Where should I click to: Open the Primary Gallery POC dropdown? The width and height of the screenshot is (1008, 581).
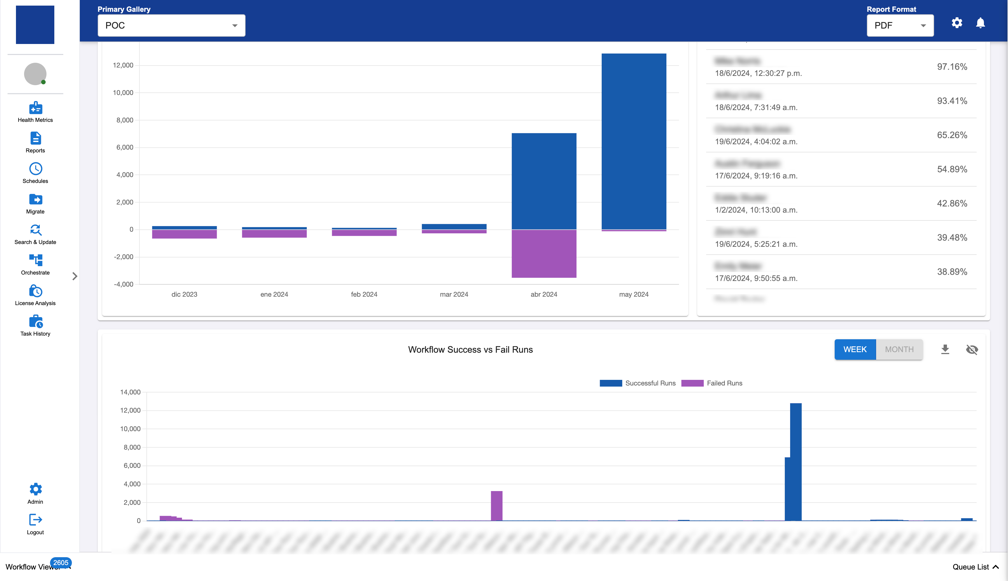coord(171,25)
